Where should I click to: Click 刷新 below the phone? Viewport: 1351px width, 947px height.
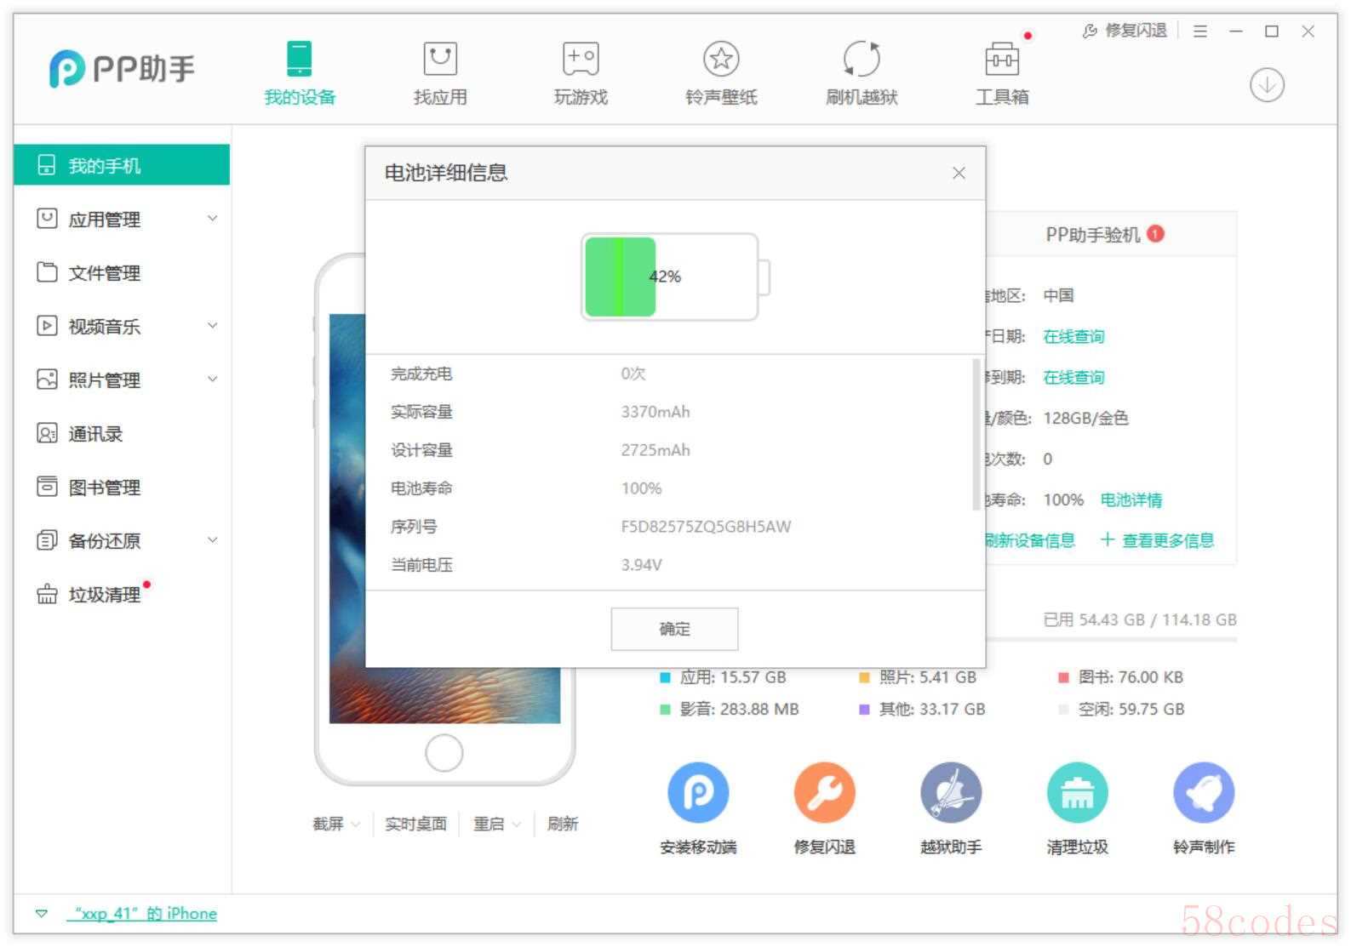pyautogui.click(x=563, y=824)
